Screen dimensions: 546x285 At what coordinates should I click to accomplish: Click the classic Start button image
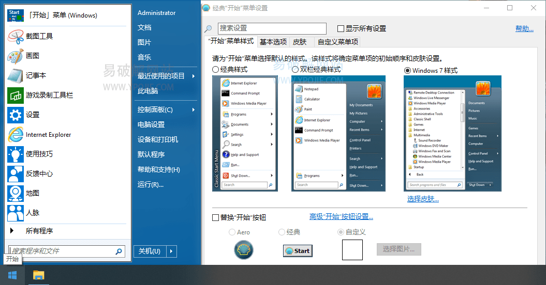[x=298, y=250]
